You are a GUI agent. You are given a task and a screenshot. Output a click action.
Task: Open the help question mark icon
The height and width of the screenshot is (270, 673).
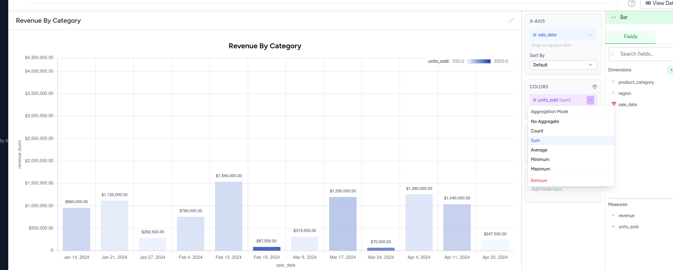coord(631,3)
